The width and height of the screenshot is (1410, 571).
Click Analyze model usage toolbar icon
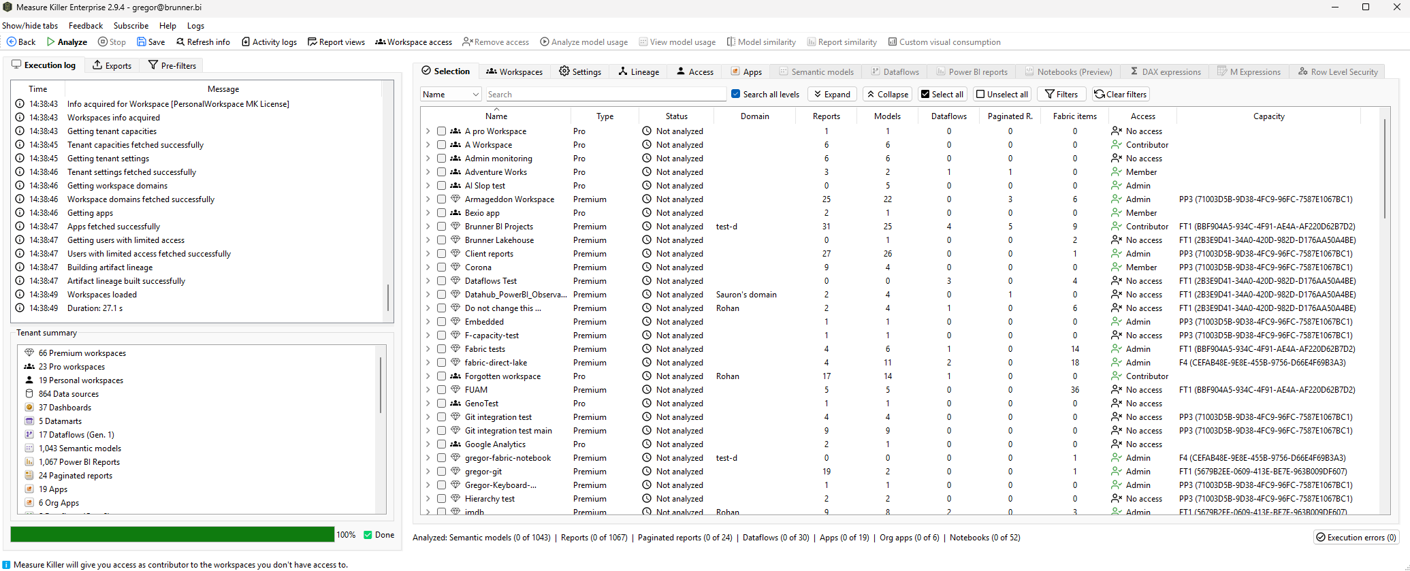pyautogui.click(x=545, y=42)
